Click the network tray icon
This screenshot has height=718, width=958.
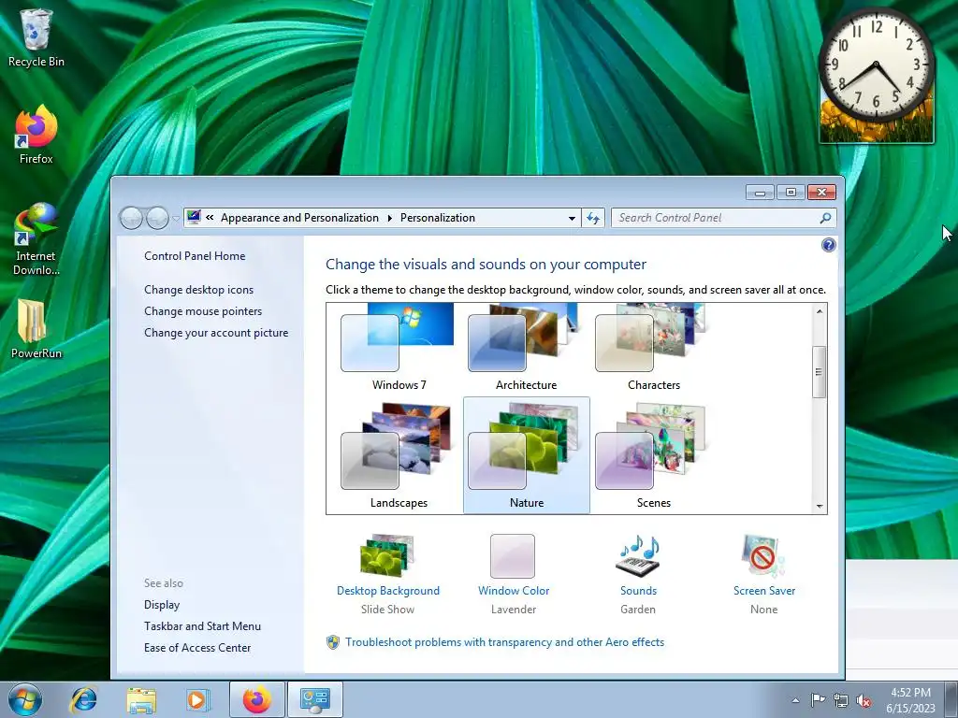point(841,700)
